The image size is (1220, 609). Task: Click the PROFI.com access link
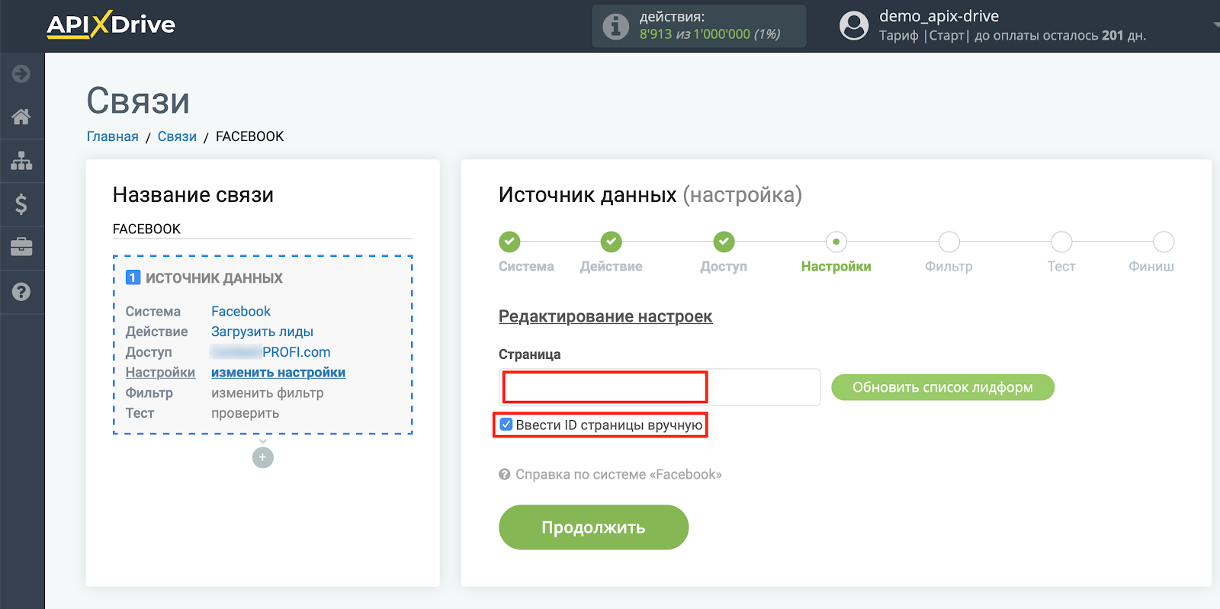pos(271,352)
